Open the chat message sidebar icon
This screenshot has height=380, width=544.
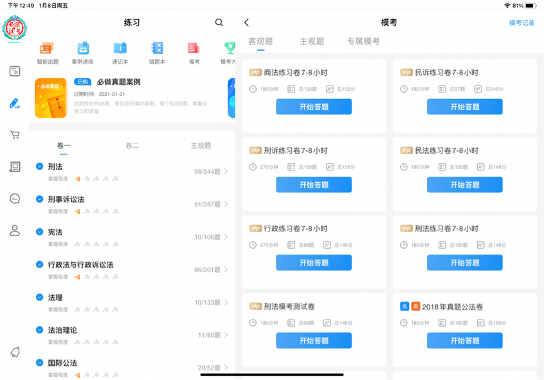pos(15,199)
